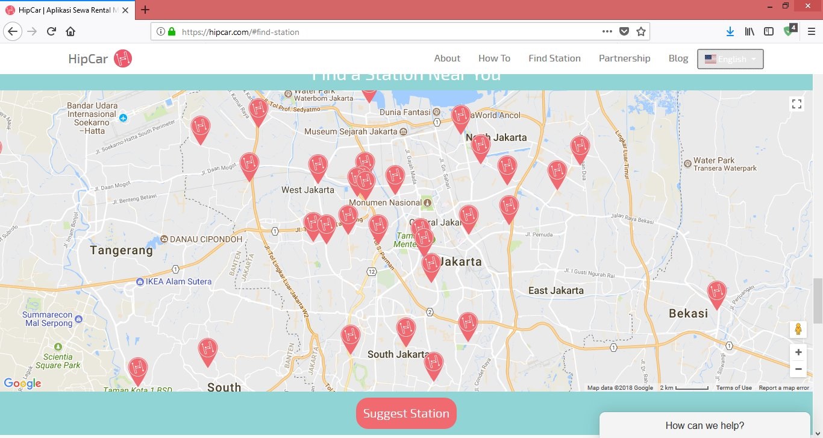Open the About menu item
The width and height of the screenshot is (823, 438).
447,58
